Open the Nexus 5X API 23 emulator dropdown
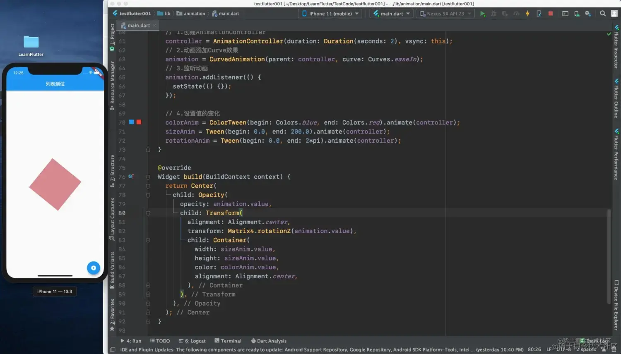621x354 pixels. (445, 14)
